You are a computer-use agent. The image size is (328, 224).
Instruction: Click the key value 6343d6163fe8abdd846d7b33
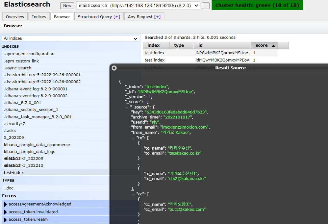tap(176, 112)
